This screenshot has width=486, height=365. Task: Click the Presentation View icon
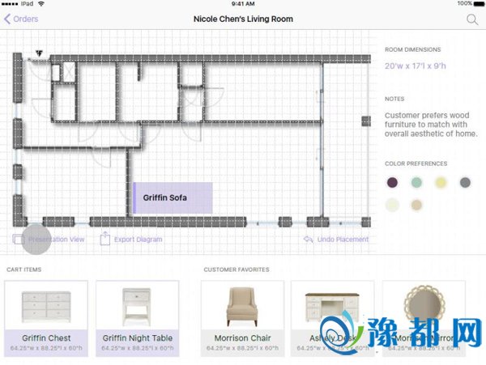point(19,239)
